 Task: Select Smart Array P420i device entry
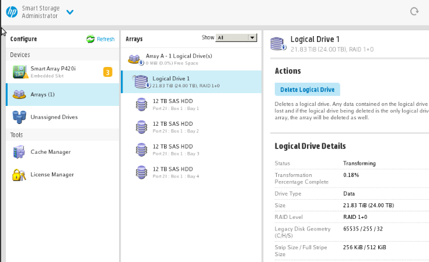pos(62,72)
